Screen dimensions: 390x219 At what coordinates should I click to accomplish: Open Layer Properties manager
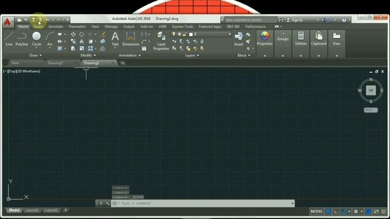(x=161, y=41)
